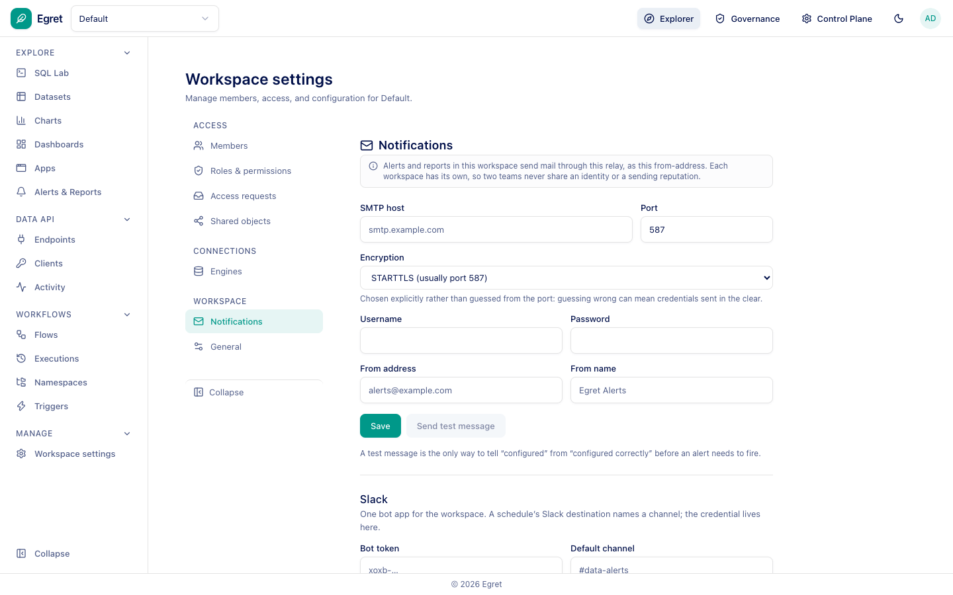Open the Default workspace selector dropdown
This screenshot has width=953, height=595.
[145, 19]
